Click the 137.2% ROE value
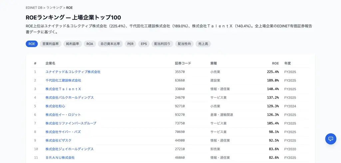This screenshot has width=341, height=163. click(x=273, y=97)
